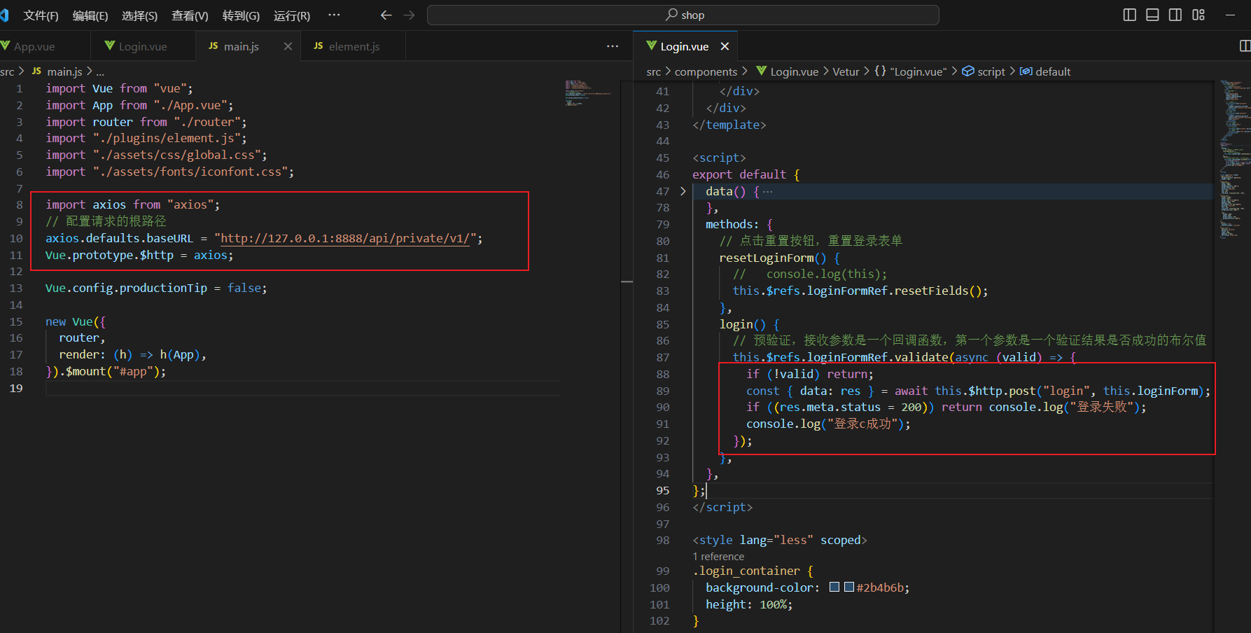Click the '1 reference' code lens
This screenshot has width=1251, height=633.
(718, 557)
